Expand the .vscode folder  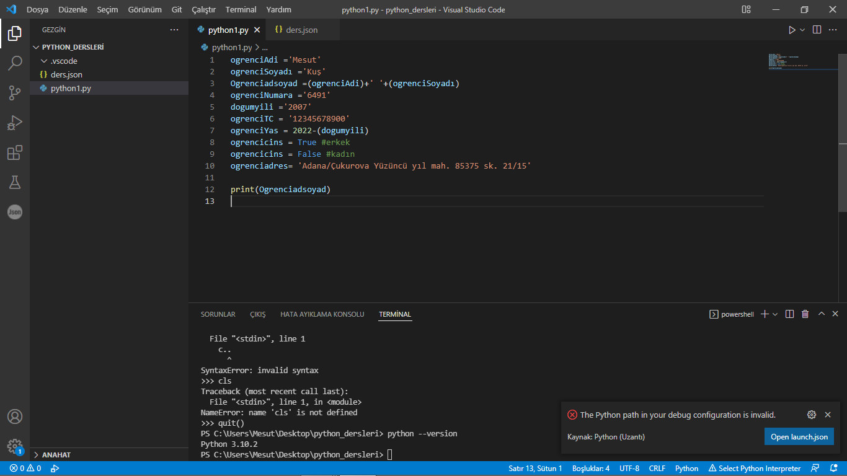63,61
